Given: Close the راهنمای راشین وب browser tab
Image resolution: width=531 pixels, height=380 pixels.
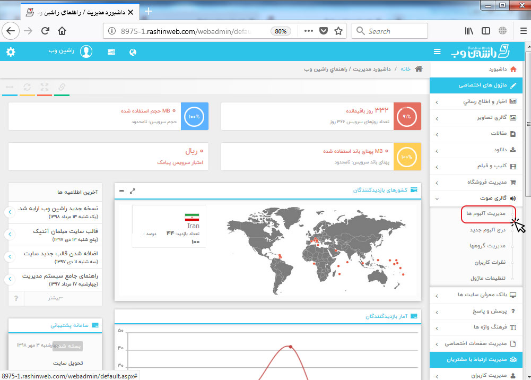Looking at the screenshot, I should [130, 12].
